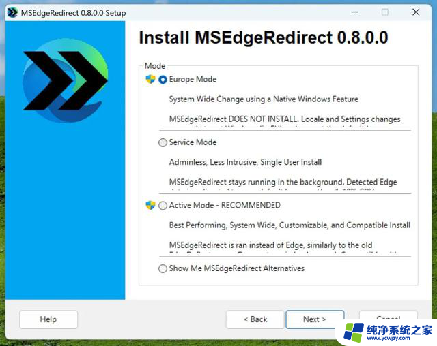Click the 'MSEdgeRedirect 0.8.0.0 Setup' window title
Image resolution: width=437 pixels, height=346 pixels.
[x=73, y=13]
